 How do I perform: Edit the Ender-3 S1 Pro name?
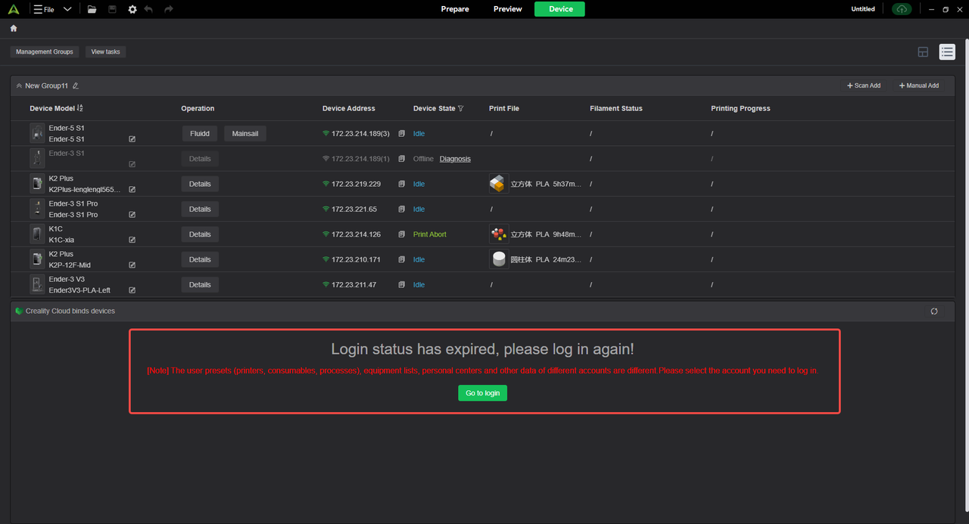coord(132,215)
